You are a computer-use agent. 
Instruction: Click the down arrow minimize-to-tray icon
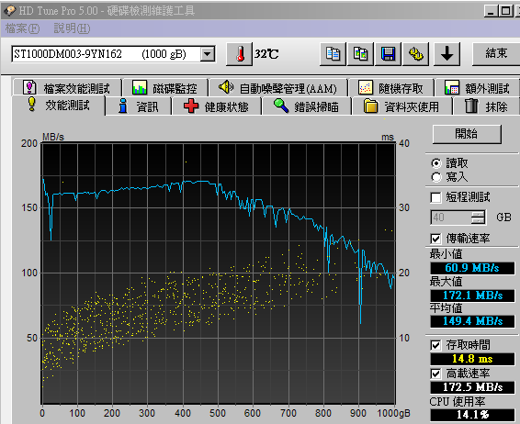447,54
